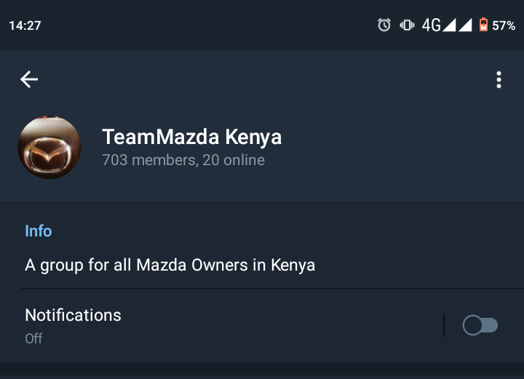Tap the TeamMazda Kenya group title
The width and height of the screenshot is (524, 379).
pyautogui.click(x=191, y=137)
